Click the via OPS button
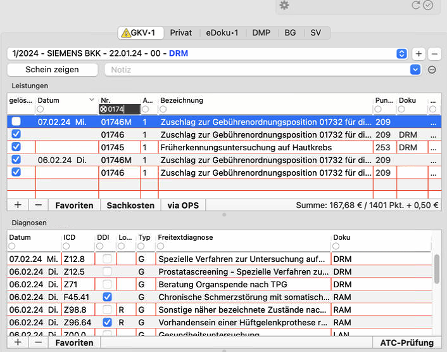The height and width of the screenshot is (352, 447). coord(183,205)
